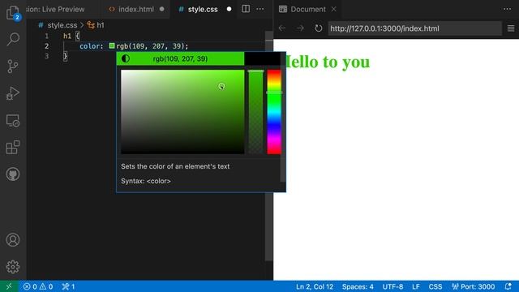Click the rgb(109, 207, 39) picker header label
This screenshot has width=519, height=292.
point(180,58)
